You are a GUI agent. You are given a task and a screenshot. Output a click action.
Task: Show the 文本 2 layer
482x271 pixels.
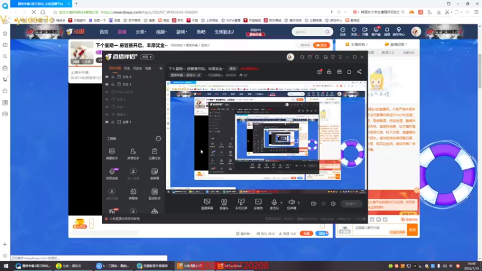pos(107,99)
